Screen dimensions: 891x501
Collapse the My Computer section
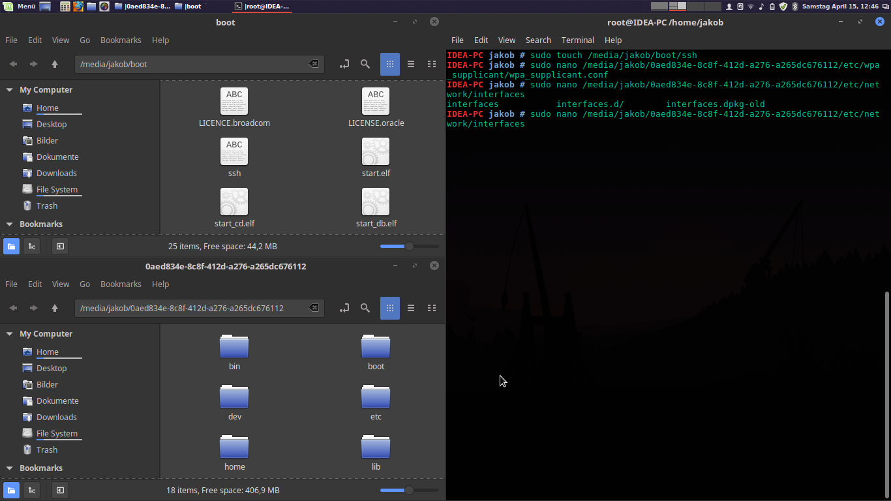pyautogui.click(x=9, y=89)
